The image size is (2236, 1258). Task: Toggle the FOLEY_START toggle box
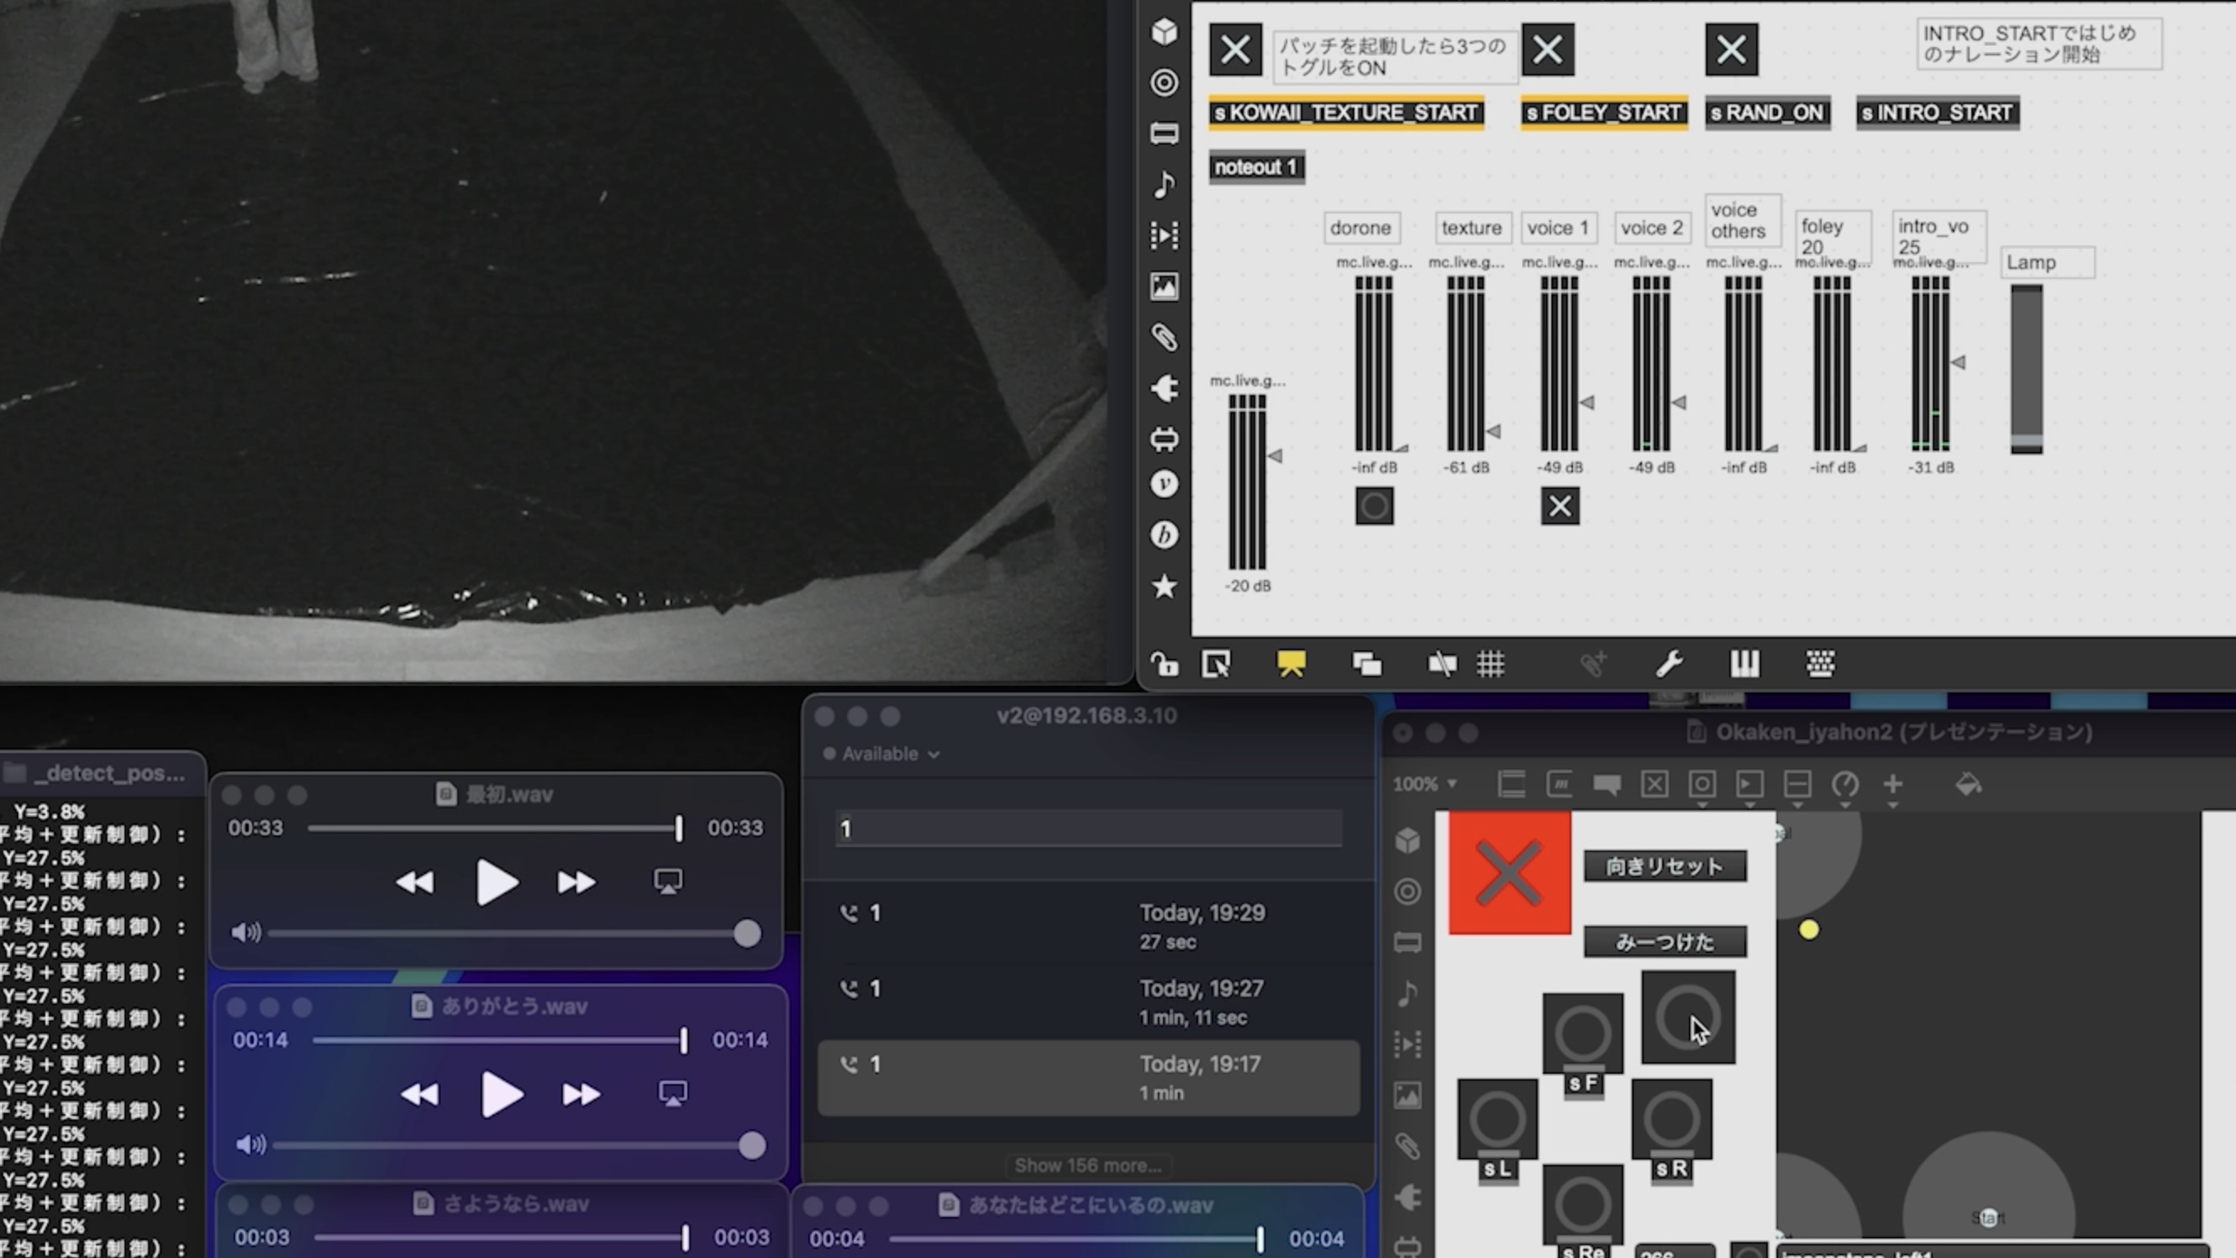tap(1548, 50)
